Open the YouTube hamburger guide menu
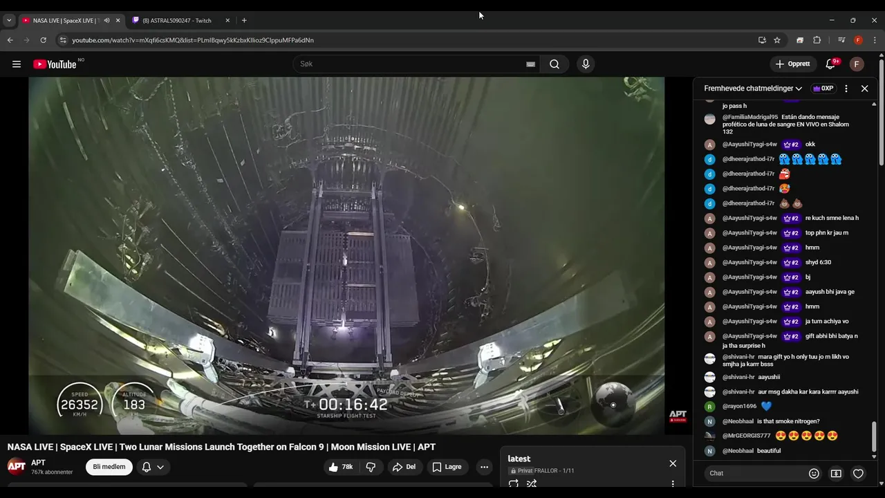The width and height of the screenshot is (885, 498). pyautogui.click(x=17, y=64)
